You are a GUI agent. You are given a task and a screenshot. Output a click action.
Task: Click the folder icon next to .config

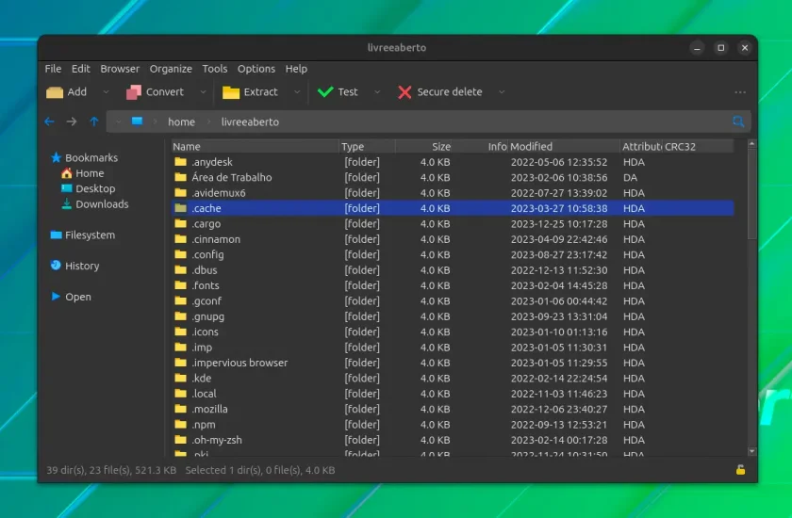tap(180, 254)
